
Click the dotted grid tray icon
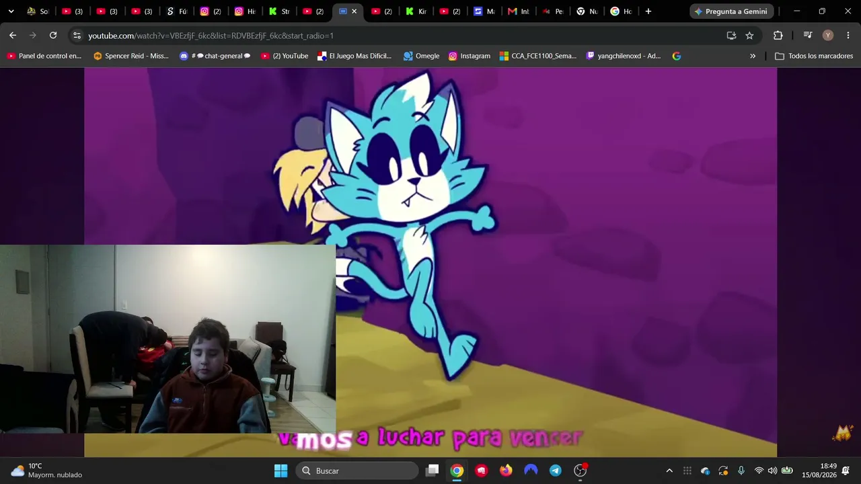pyautogui.click(x=687, y=471)
